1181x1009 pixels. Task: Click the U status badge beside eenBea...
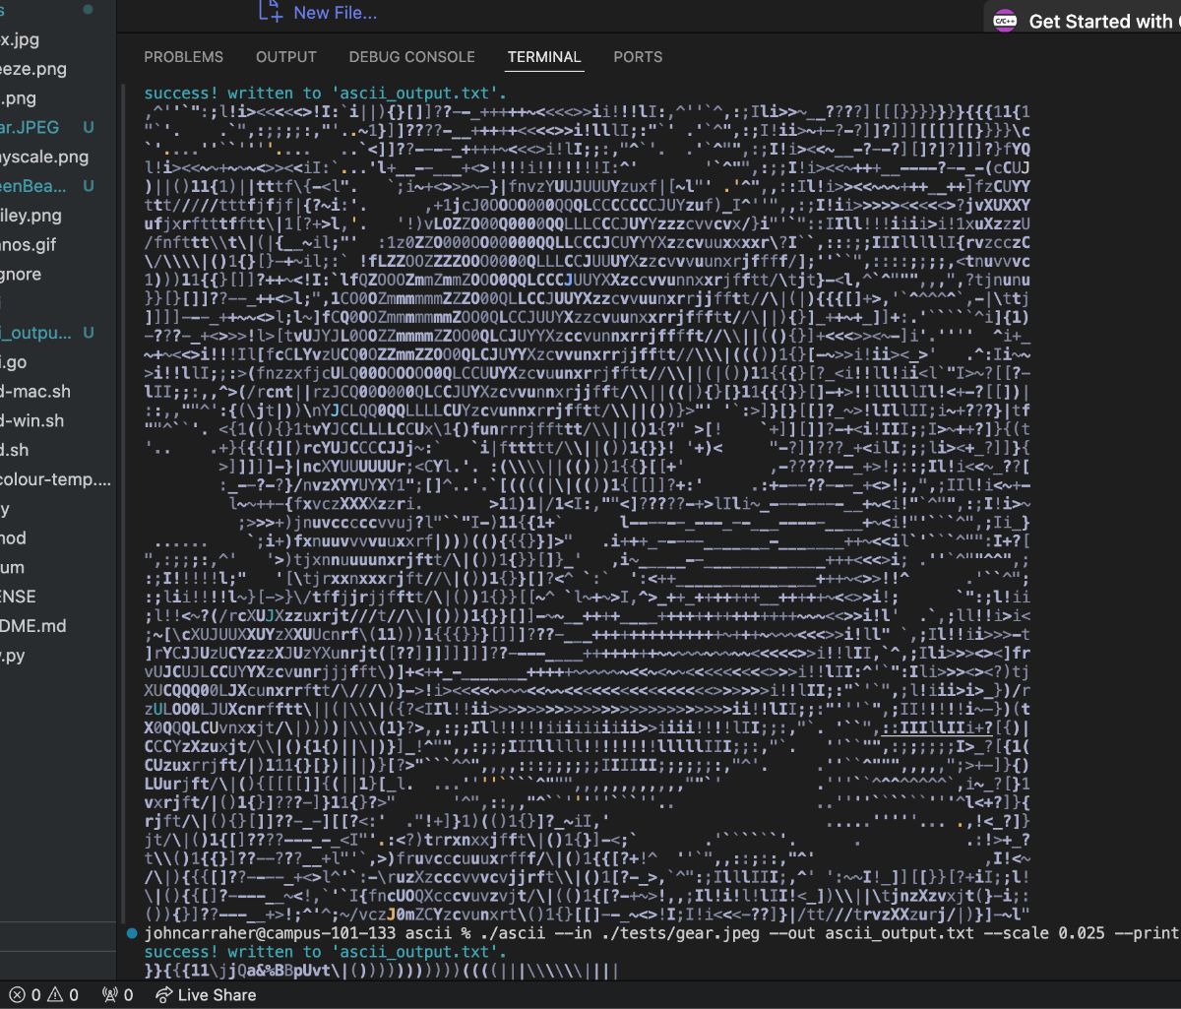tap(89, 186)
